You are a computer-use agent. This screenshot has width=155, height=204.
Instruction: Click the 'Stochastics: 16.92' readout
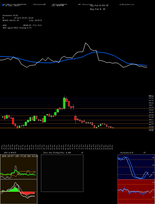pyautogui.click(x=10, y=15)
